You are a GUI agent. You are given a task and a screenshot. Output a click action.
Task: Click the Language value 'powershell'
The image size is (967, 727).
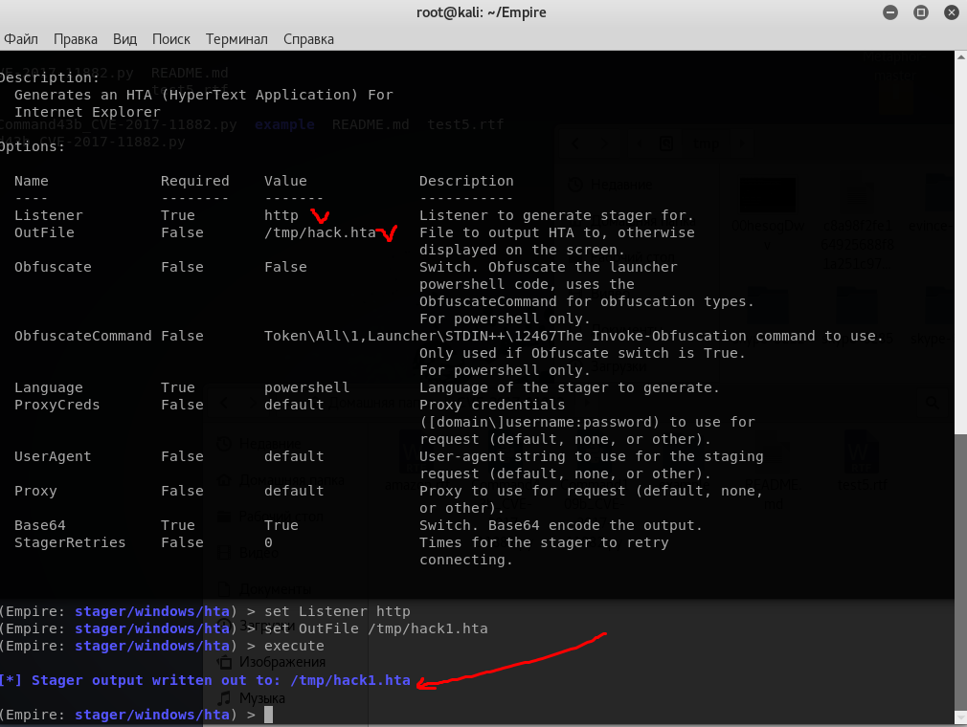coord(306,387)
